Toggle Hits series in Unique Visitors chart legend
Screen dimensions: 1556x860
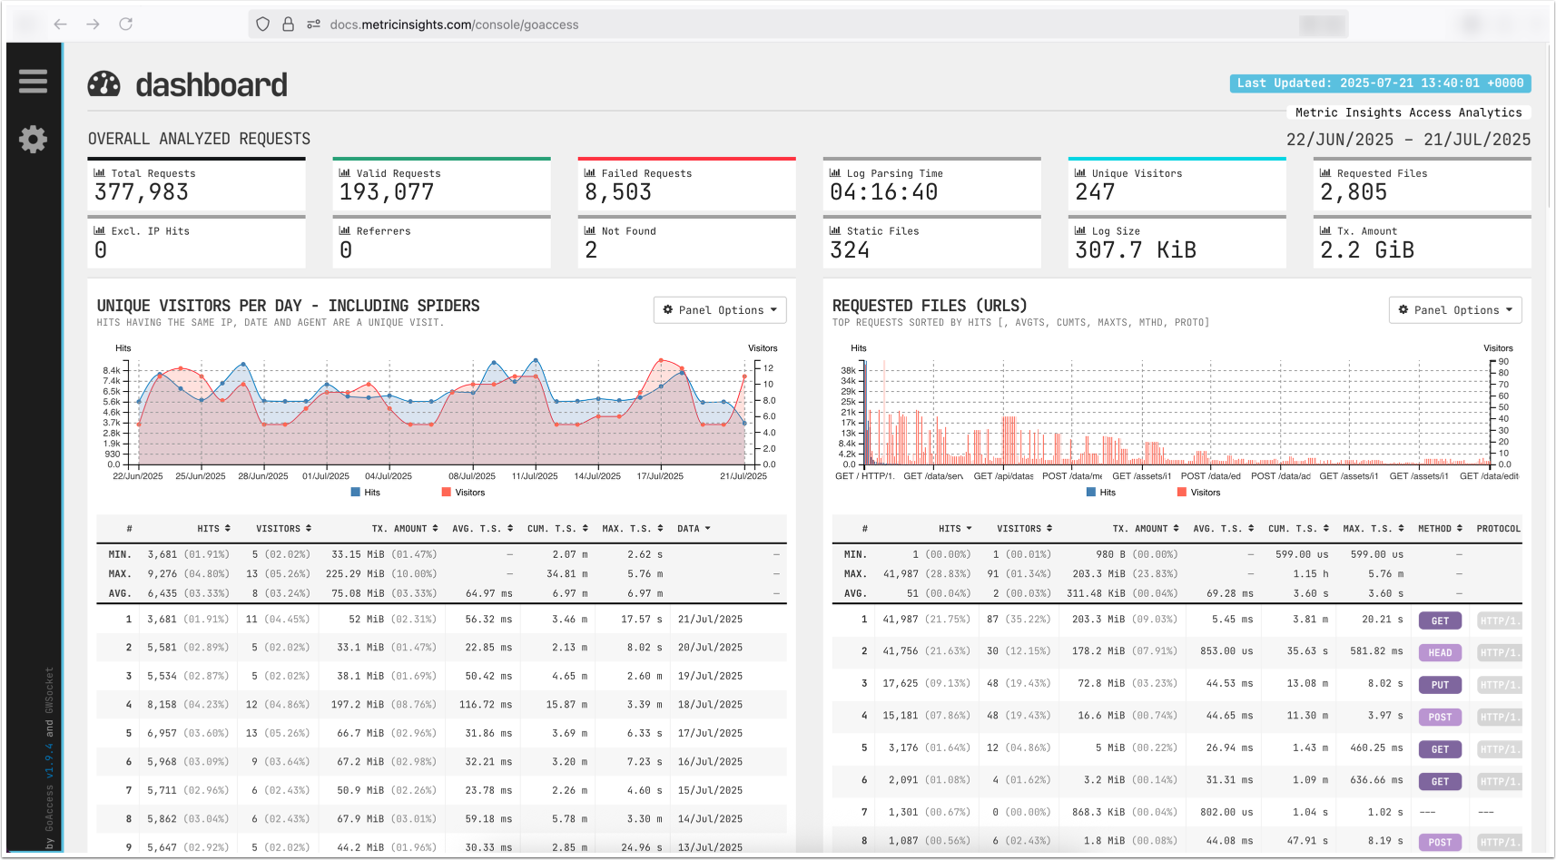coord(366,493)
